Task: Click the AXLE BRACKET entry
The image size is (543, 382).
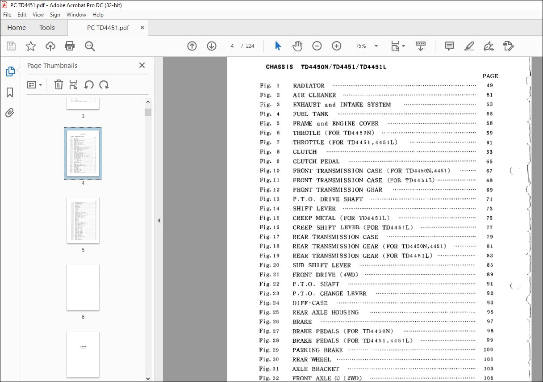Action: pos(316,369)
